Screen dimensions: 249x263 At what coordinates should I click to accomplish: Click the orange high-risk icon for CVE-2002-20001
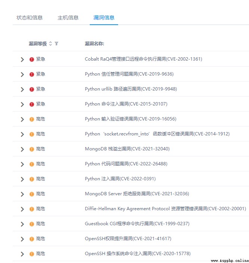(32, 209)
